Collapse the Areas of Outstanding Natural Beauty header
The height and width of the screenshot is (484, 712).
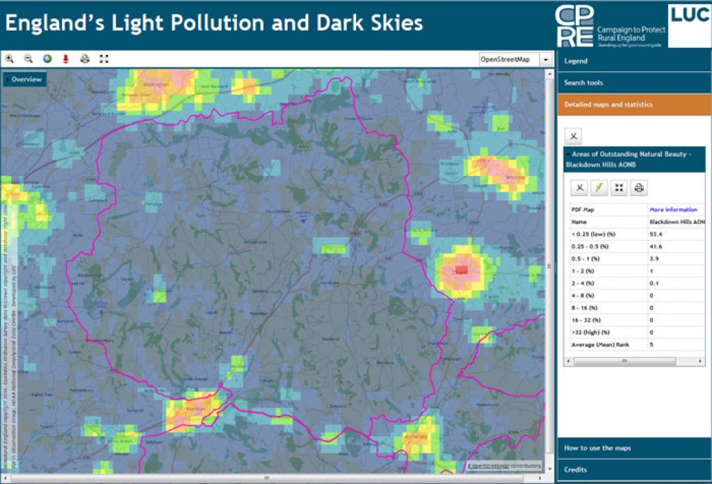(634, 159)
